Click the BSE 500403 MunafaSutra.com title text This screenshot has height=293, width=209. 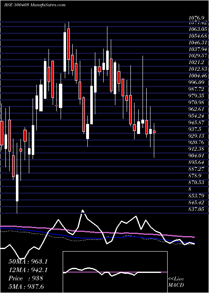pos(35,5)
